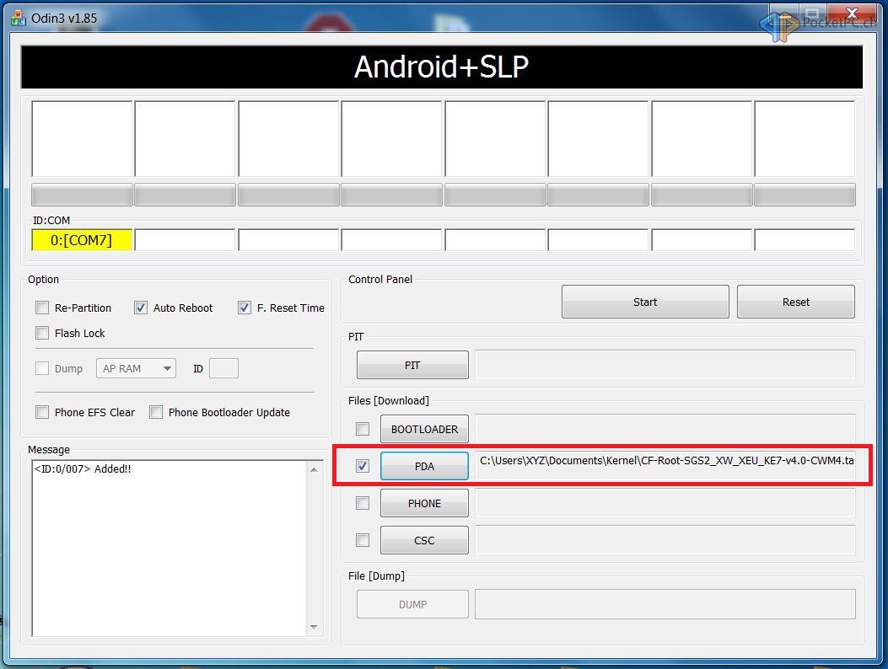
Task: Click the dump ID input field
Action: (x=223, y=368)
